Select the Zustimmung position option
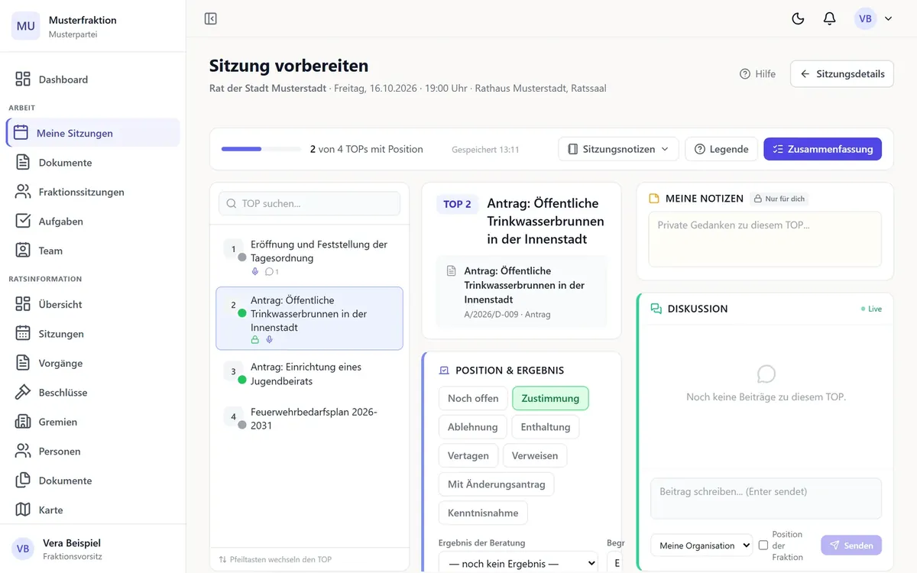This screenshot has width=917, height=573. tap(550, 398)
